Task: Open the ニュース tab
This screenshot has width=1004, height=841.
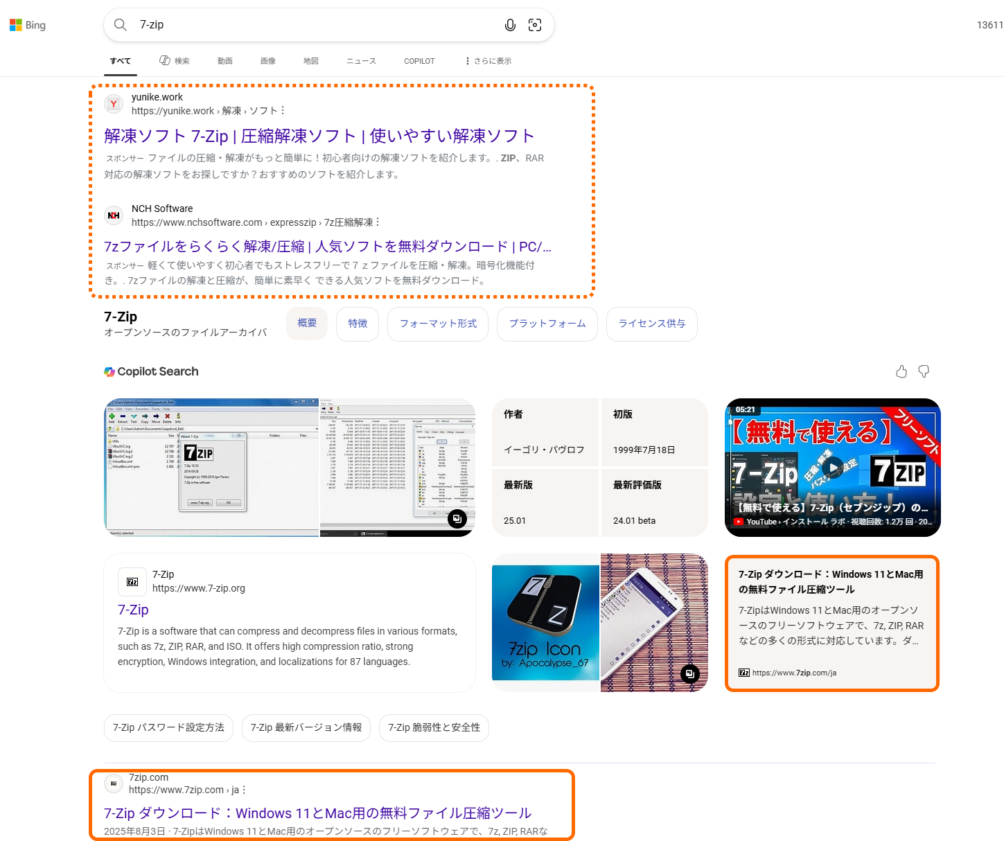Action: [360, 61]
